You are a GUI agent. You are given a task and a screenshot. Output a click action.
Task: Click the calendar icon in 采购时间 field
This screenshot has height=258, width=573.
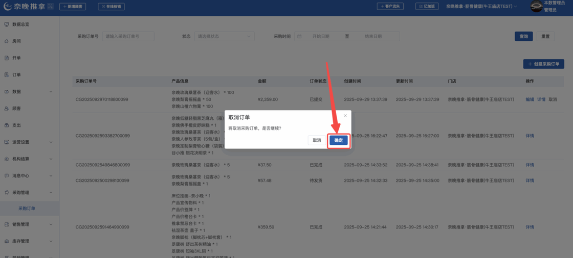299,36
